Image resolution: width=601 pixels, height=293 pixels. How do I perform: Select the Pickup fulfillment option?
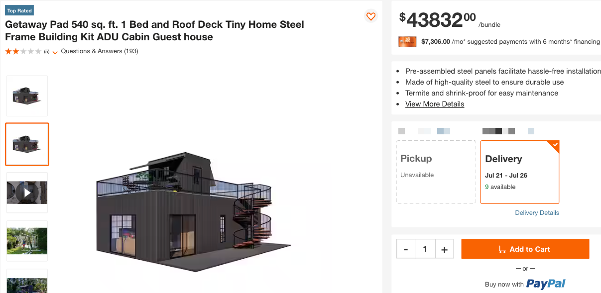pyautogui.click(x=436, y=172)
